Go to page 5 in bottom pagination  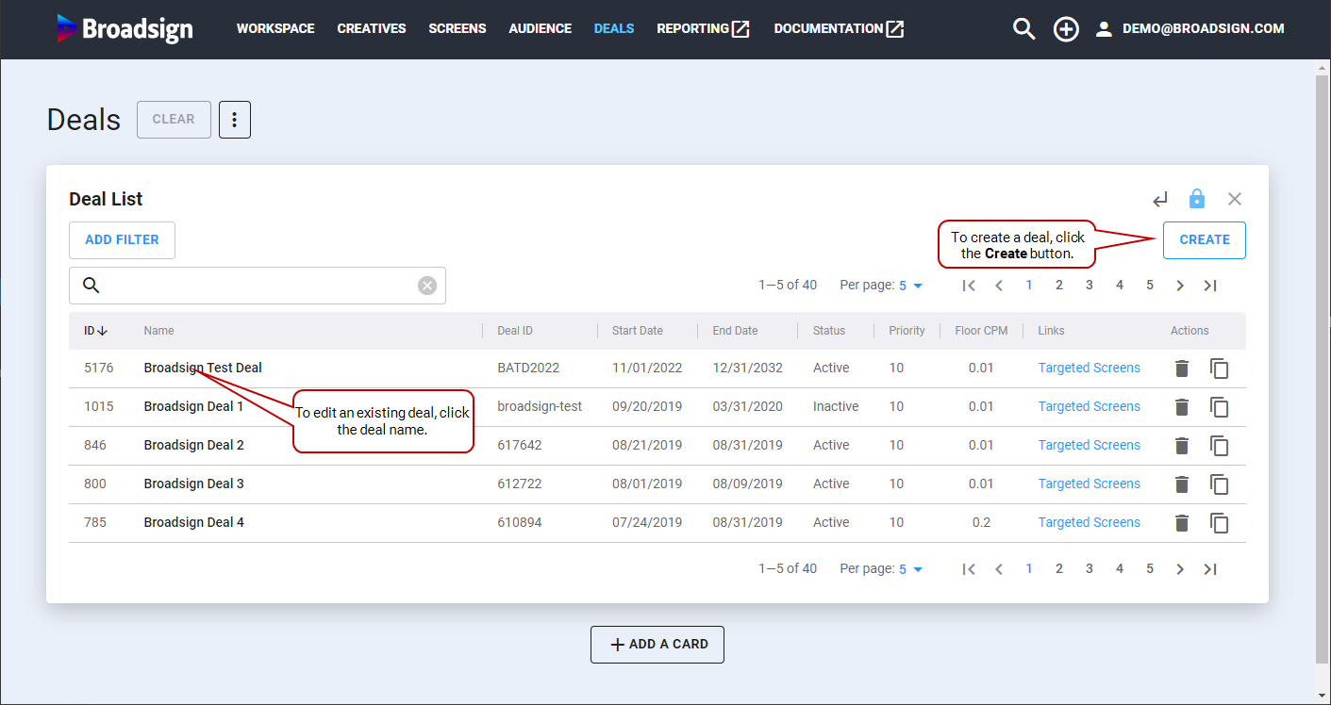[x=1150, y=569]
